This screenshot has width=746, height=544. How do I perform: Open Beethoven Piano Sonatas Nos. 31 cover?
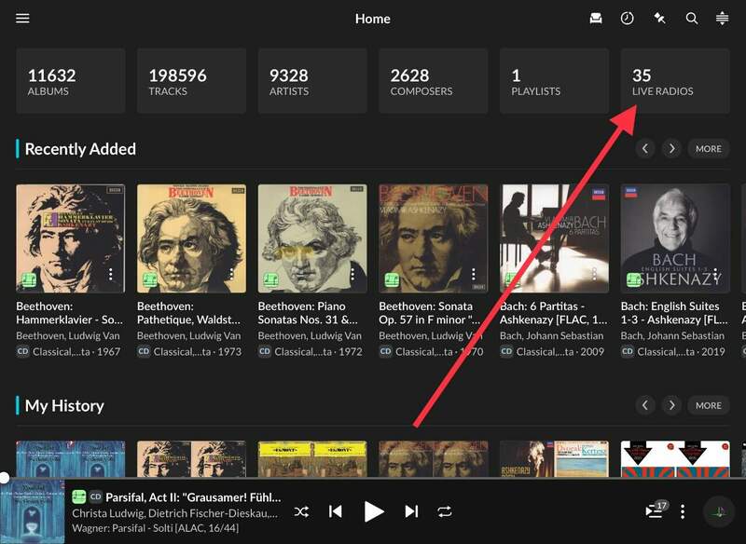tap(312, 238)
